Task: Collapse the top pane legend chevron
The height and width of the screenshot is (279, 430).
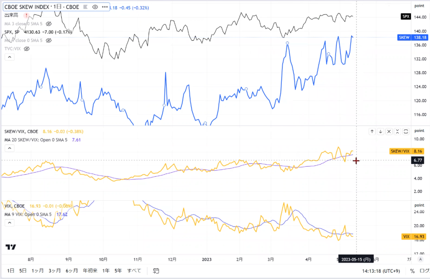Action: pos(10,57)
